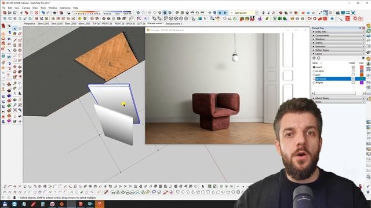Open the Camera menu
This screenshot has width=371, height=208.
pyautogui.click(x=26, y=8)
